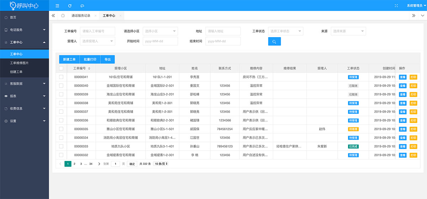Click the 批量打印 button
The height and width of the screenshot is (199, 427).
click(90, 59)
